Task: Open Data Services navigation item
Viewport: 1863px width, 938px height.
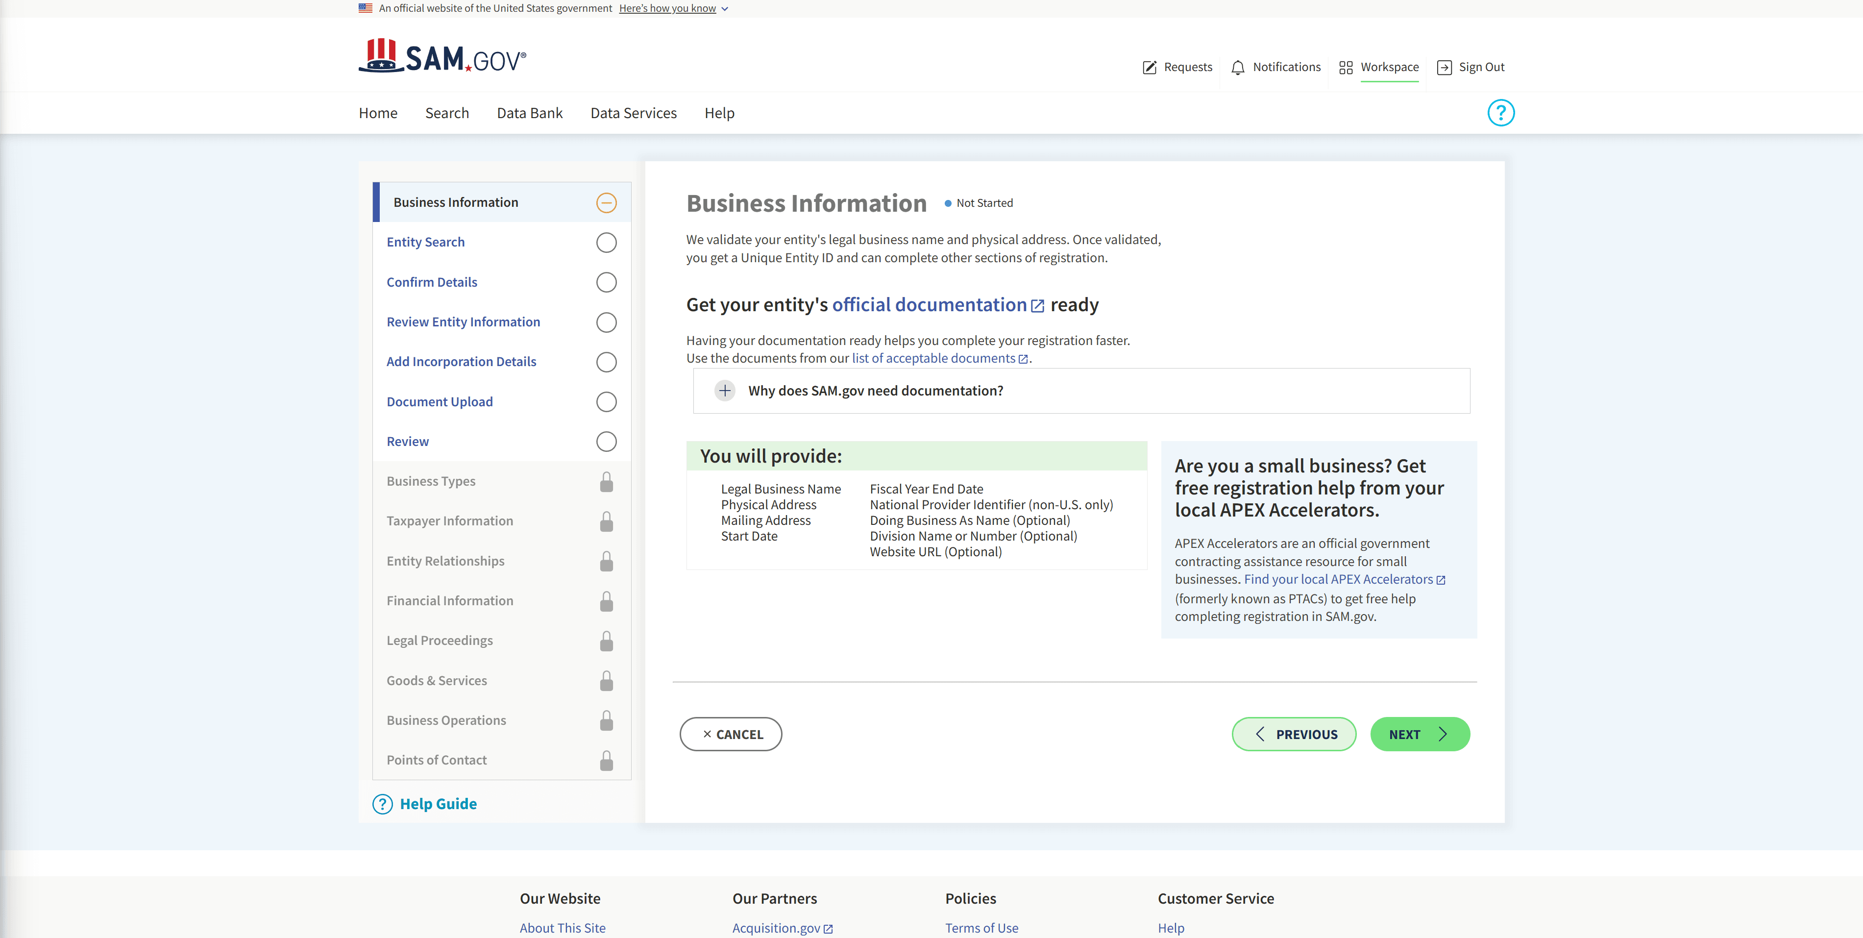Action: (633, 113)
